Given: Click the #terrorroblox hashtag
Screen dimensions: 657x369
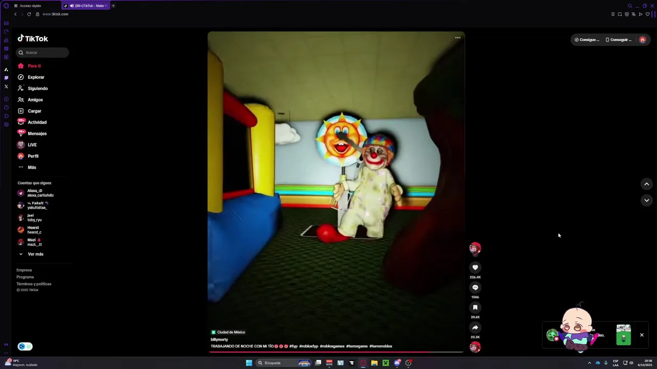Looking at the screenshot, I should (x=381, y=346).
